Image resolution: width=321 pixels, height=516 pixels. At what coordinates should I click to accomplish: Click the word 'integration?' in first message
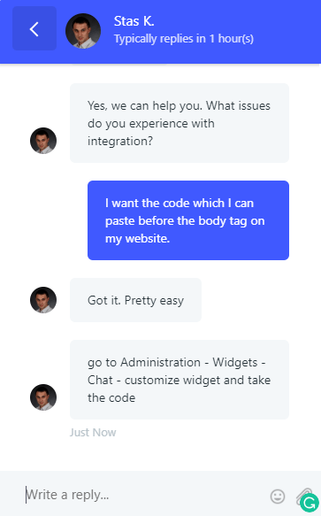(120, 142)
